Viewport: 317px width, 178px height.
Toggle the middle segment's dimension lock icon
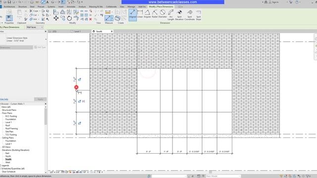79,101
